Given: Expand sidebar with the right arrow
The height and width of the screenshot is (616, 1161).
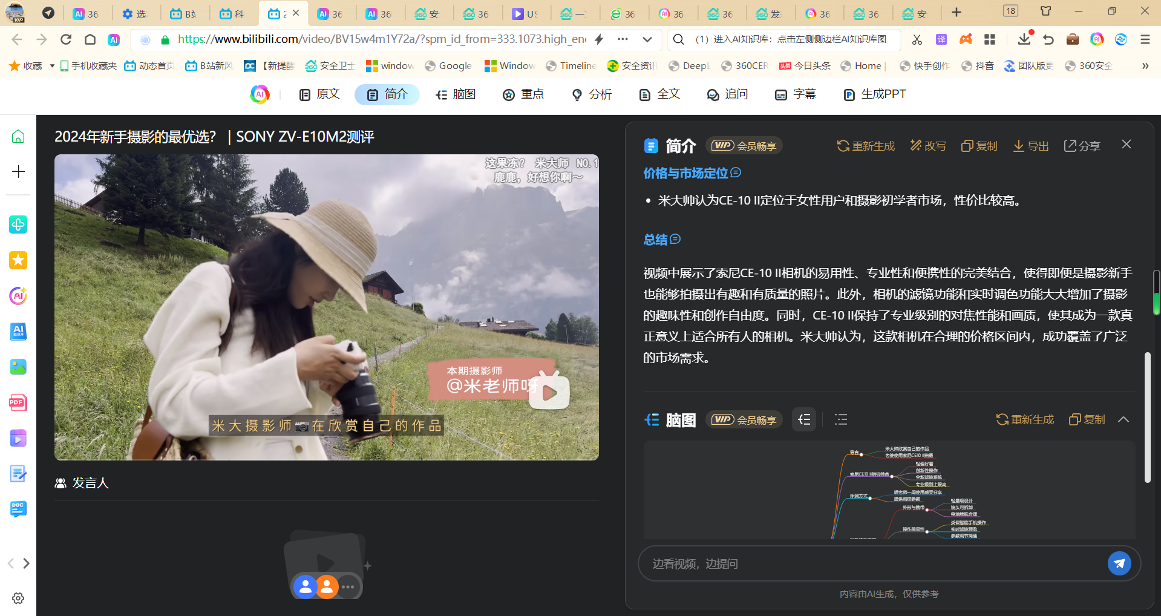Looking at the screenshot, I should click(26, 563).
